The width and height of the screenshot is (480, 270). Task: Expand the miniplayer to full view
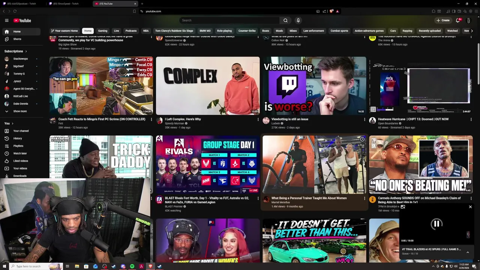(x=403, y=207)
